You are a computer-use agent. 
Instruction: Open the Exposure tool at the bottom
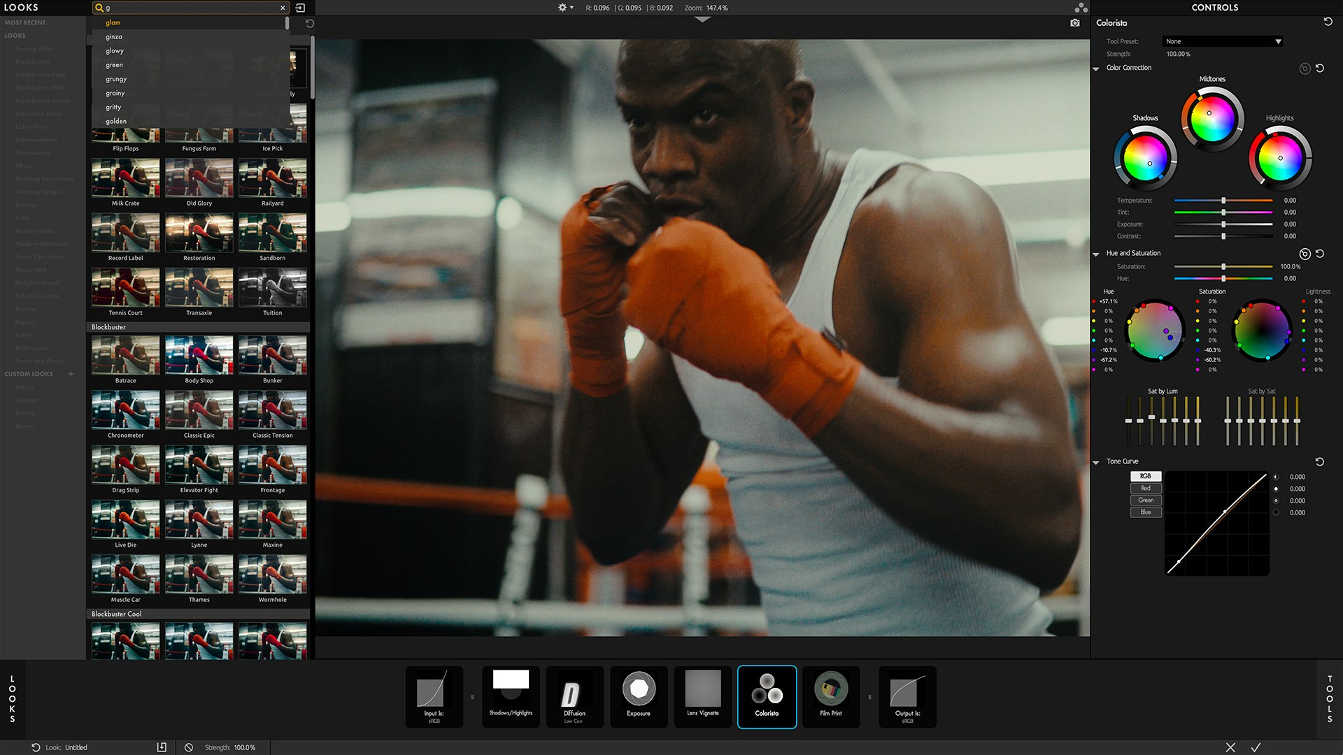point(639,696)
